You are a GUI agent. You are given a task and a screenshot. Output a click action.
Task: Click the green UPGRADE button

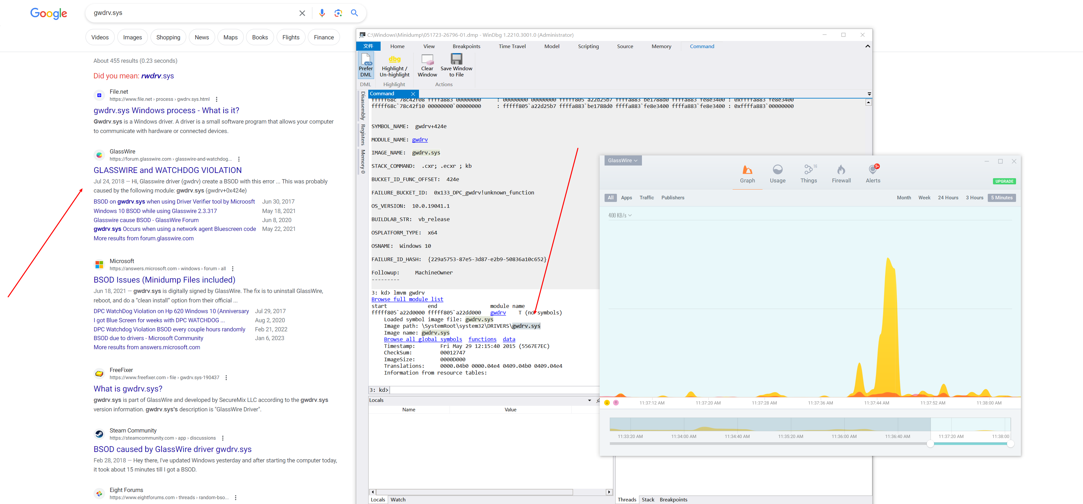pos(1004,181)
